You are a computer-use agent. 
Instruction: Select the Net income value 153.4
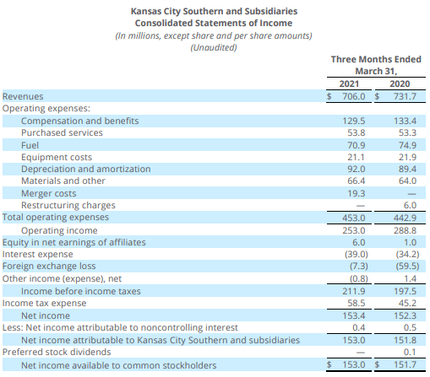[354, 315]
